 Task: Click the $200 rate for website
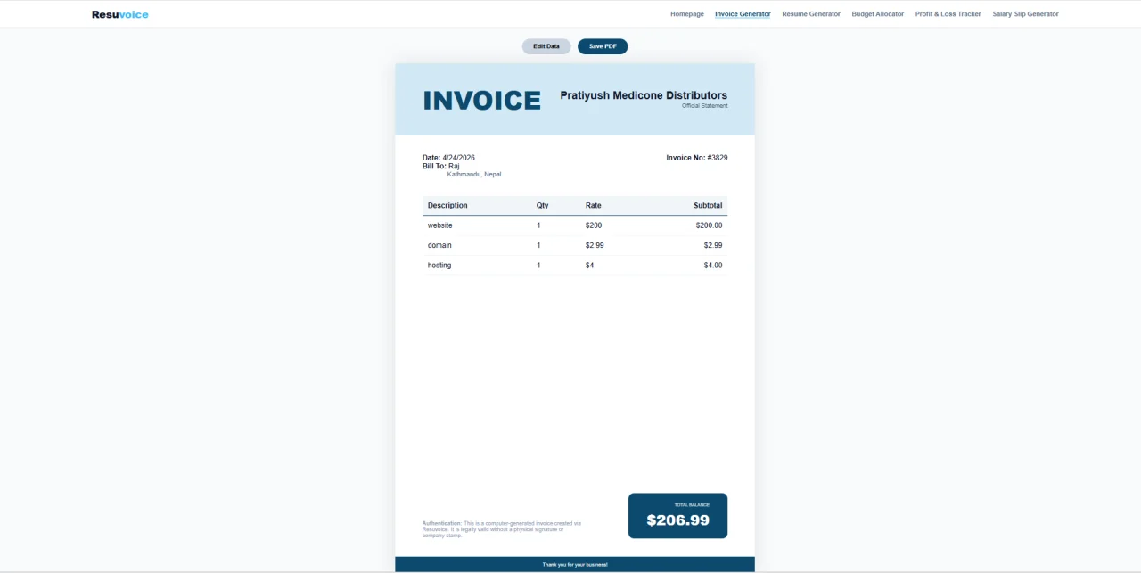tap(594, 225)
